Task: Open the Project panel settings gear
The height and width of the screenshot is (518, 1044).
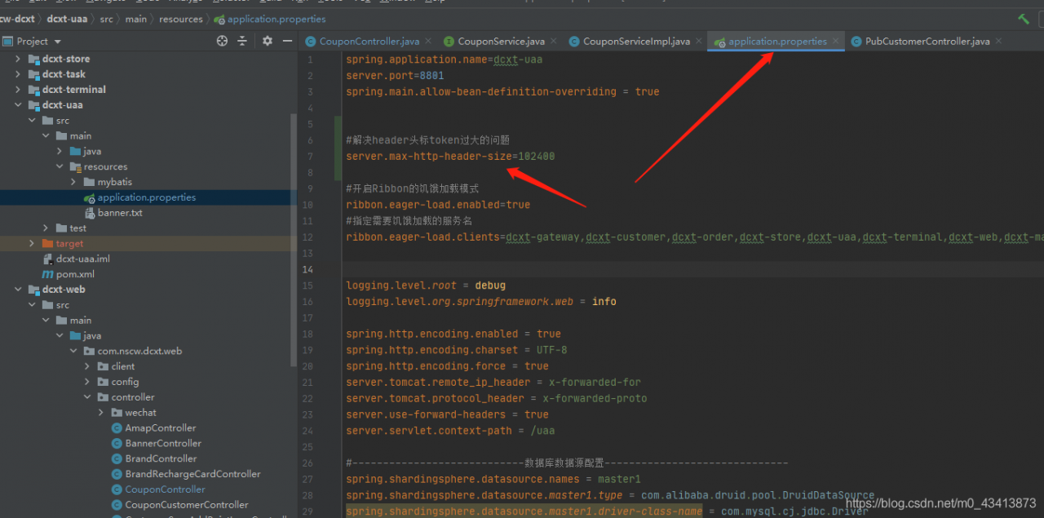Action: [x=267, y=41]
